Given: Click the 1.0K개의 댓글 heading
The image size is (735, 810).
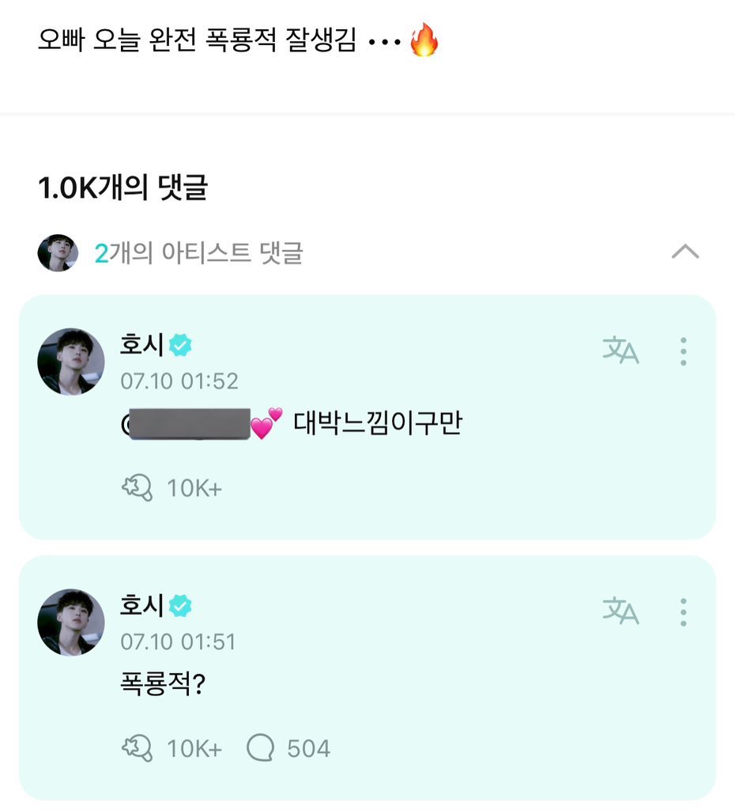Looking at the screenshot, I should [x=122, y=188].
